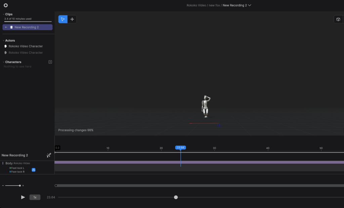Open the New Recording 2 title dropdown
344x208 pixels.
click(250, 5)
